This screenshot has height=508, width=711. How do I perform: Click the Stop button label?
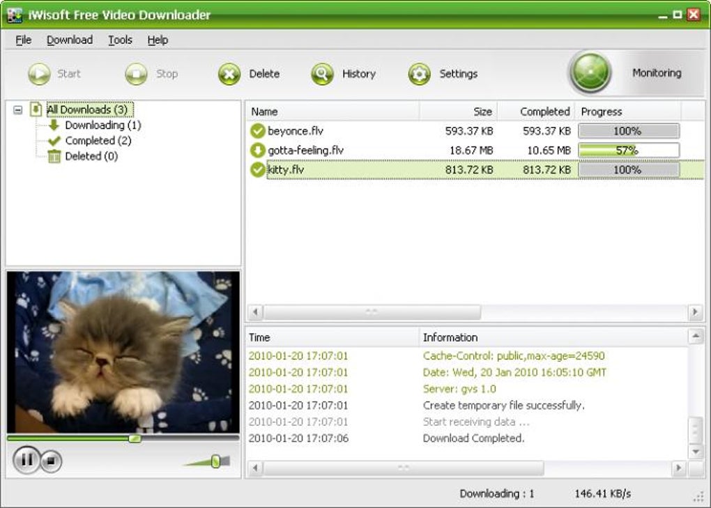coord(167,74)
